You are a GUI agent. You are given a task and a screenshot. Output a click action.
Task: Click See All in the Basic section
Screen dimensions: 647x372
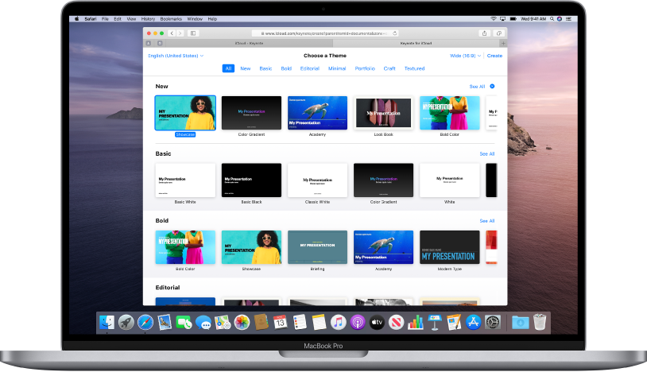pyautogui.click(x=487, y=154)
